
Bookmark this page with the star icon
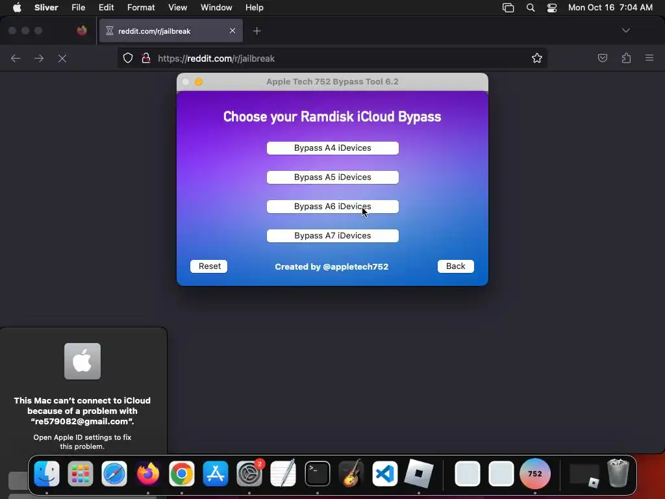[537, 58]
